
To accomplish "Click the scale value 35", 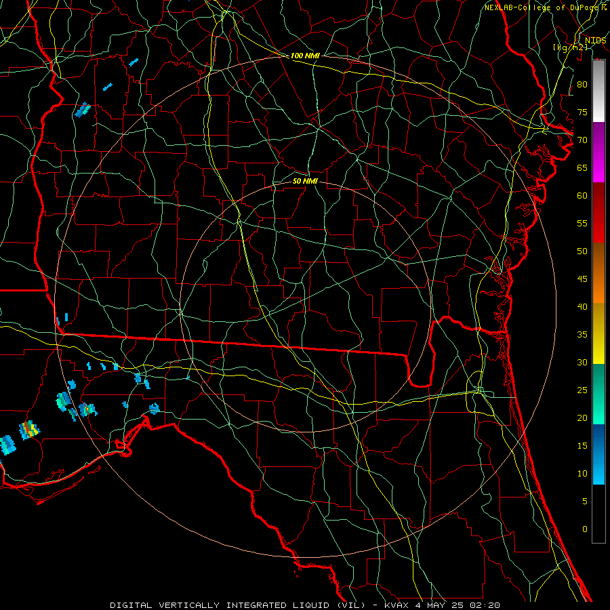I will (x=582, y=335).
